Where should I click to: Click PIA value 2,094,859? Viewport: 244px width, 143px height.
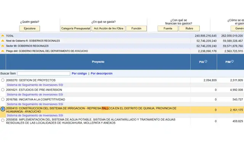coord(210,80)
